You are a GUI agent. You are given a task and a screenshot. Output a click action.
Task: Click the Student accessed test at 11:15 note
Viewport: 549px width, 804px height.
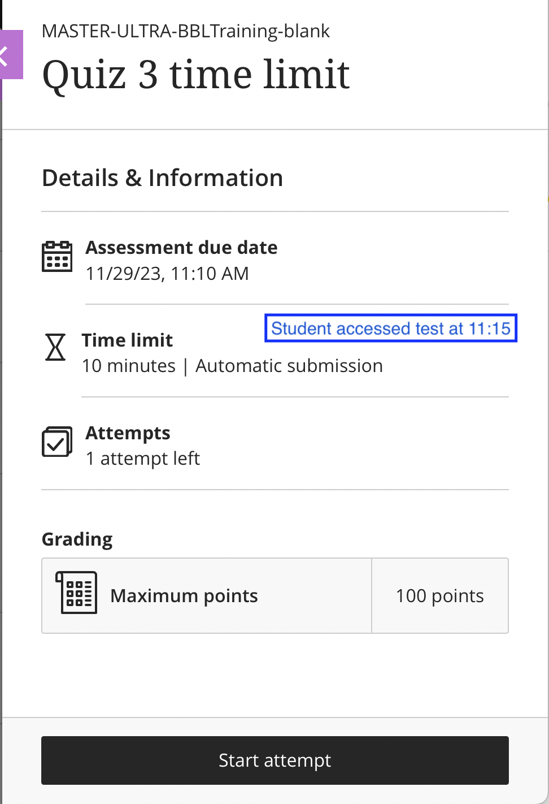(x=391, y=328)
